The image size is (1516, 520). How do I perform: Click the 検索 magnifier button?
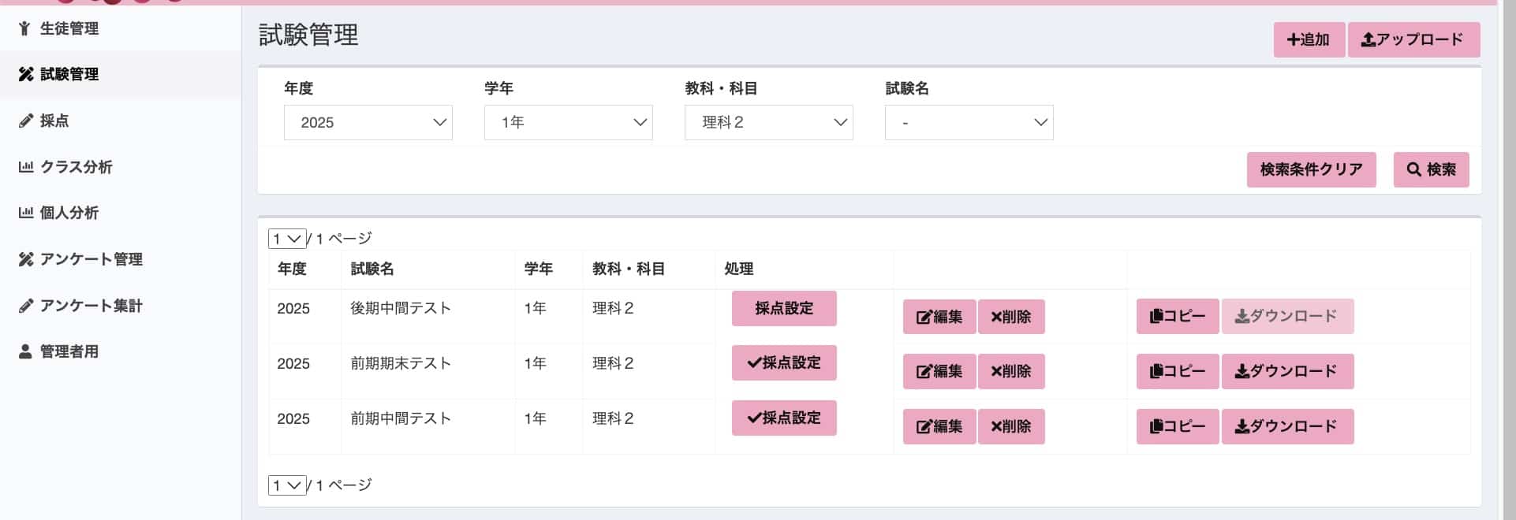[x=1431, y=169]
